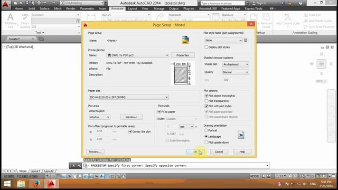Viewport: 338px width, 190px height.
Task: Open the Quality dropdown
Action: (x=236, y=72)
